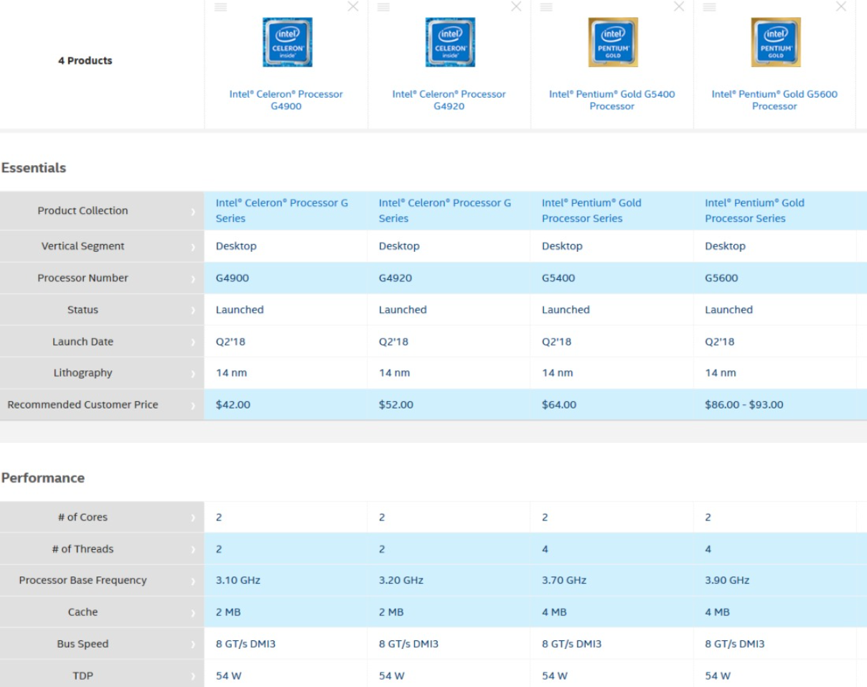Image resolution: width=867 pixels, height=687 pixels.
Task: Click the 4 Products count label
Action: coord(85,61)
